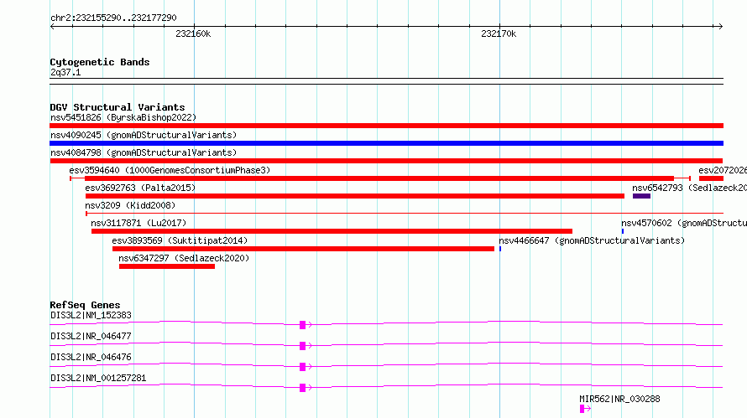Click the DGV Structural Variants track title
Viewport: 747px width, 418px height.
[x=118, y=107]
